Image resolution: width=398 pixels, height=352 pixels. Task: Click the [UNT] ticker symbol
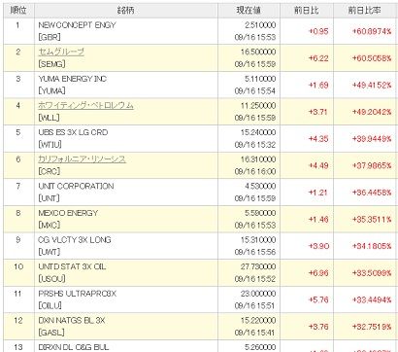(49, 198)
